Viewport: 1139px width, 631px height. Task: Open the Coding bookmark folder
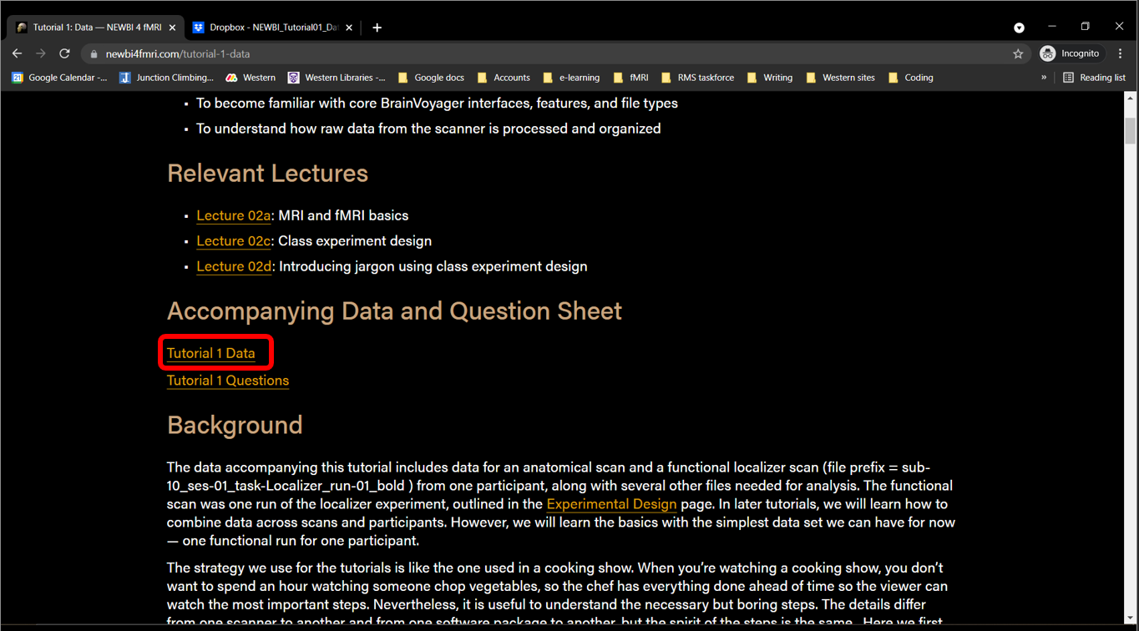coord(910,78)
